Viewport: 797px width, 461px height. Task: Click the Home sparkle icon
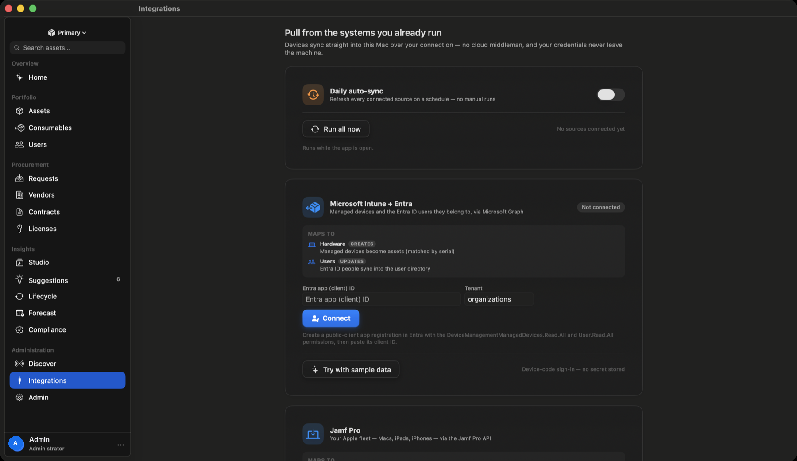(x=19, y=77)
